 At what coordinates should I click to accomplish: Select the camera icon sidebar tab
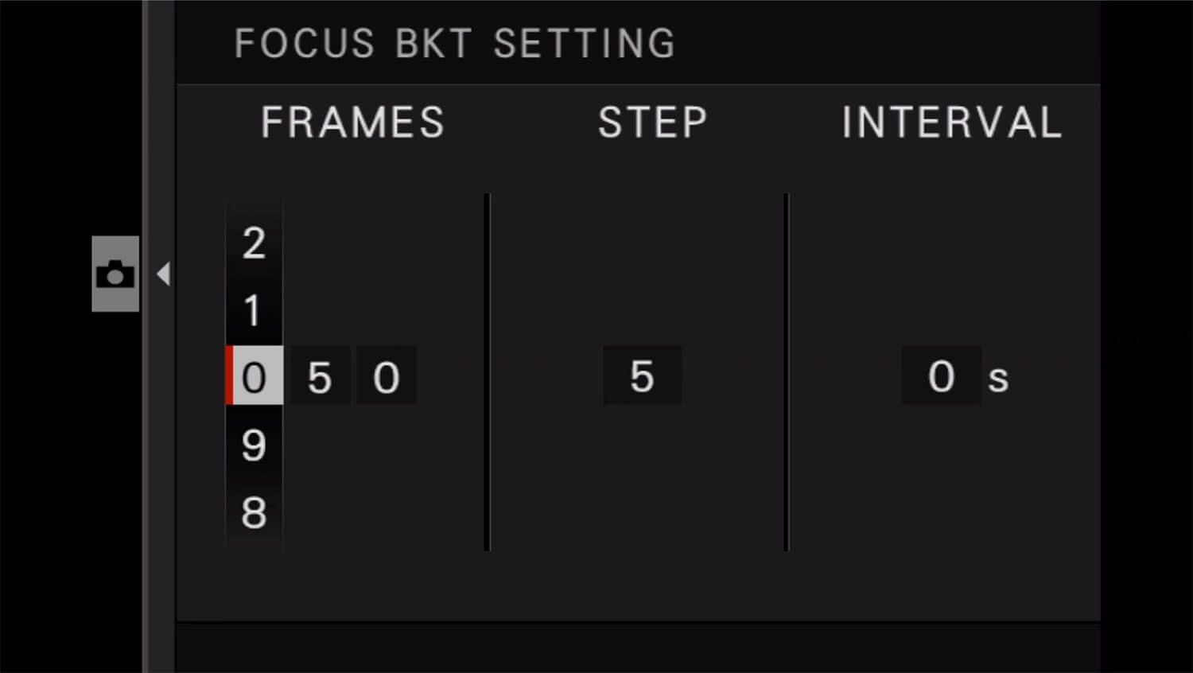tap(115, 274)
